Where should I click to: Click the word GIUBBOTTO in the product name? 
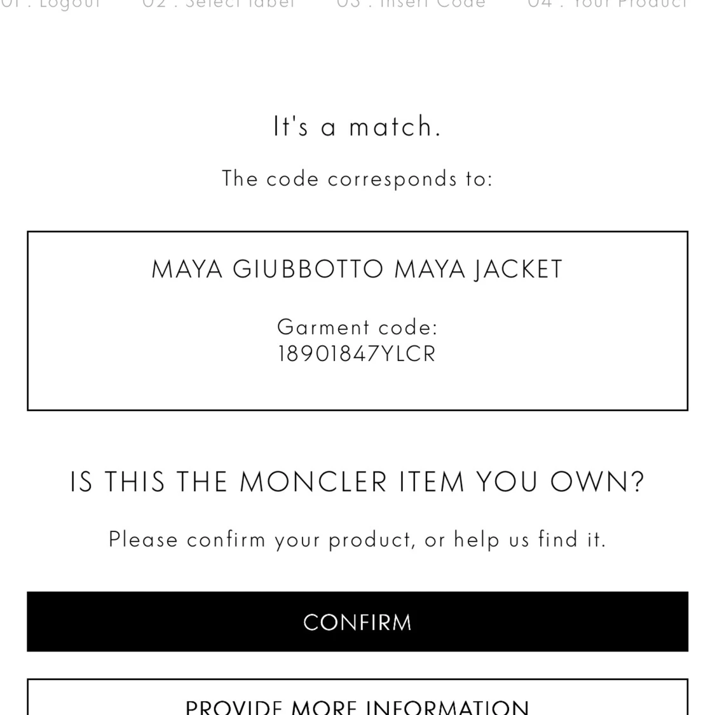(x=308, y=269)
